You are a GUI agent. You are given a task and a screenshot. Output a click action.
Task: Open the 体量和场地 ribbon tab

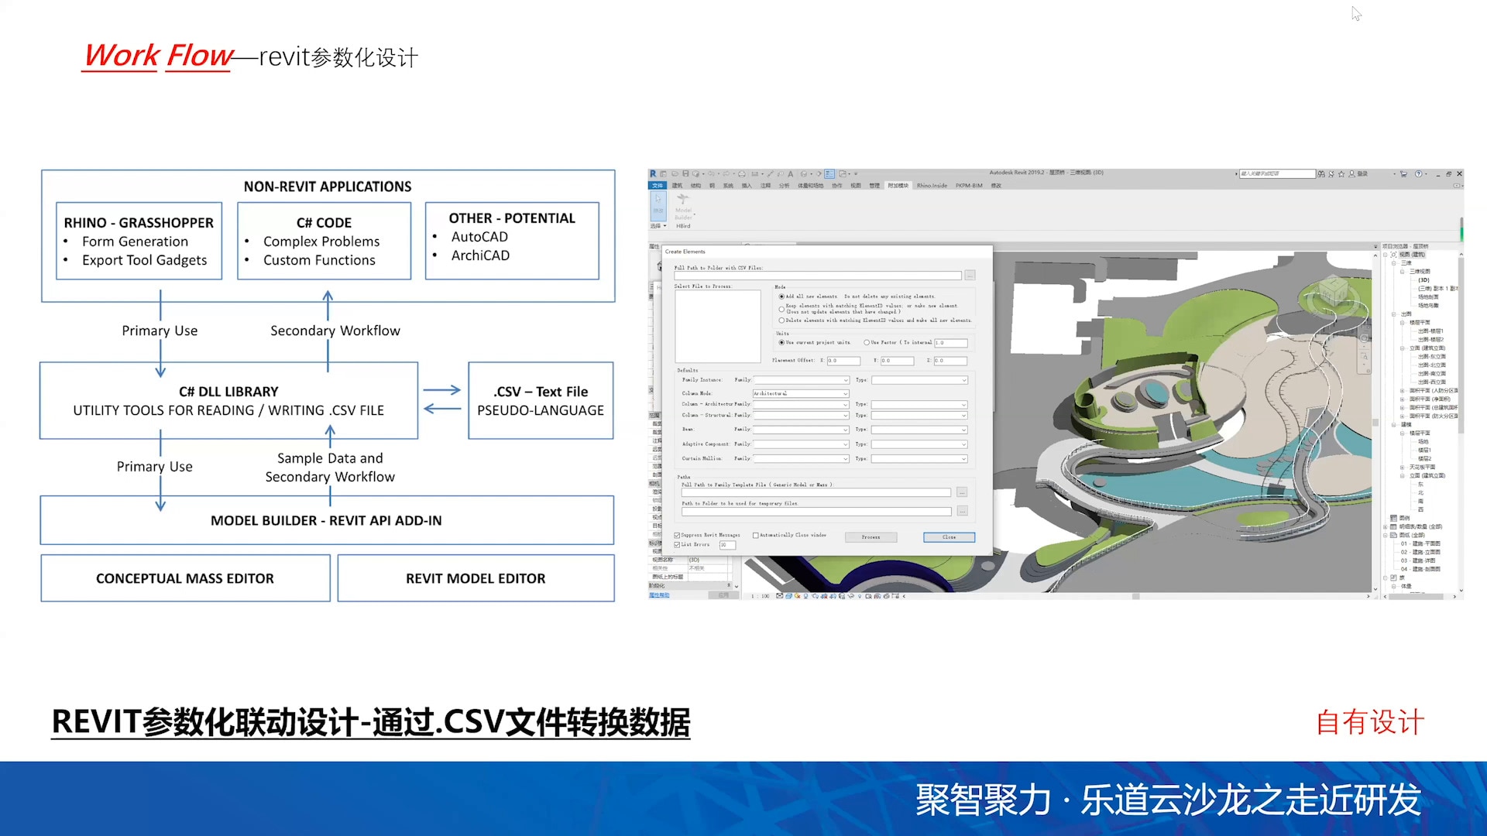[810, 186]
